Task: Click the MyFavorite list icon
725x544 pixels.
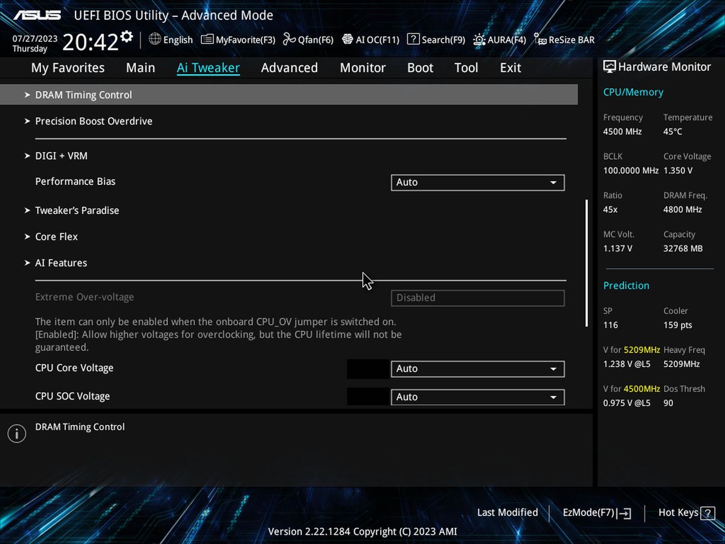Action: coord(207,39)
